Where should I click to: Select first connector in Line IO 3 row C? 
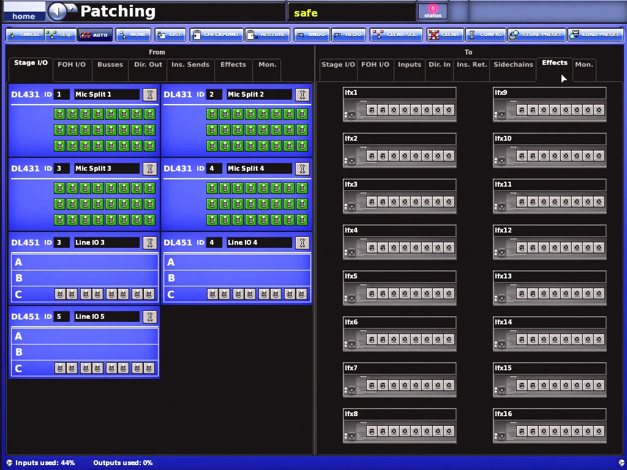60,294
